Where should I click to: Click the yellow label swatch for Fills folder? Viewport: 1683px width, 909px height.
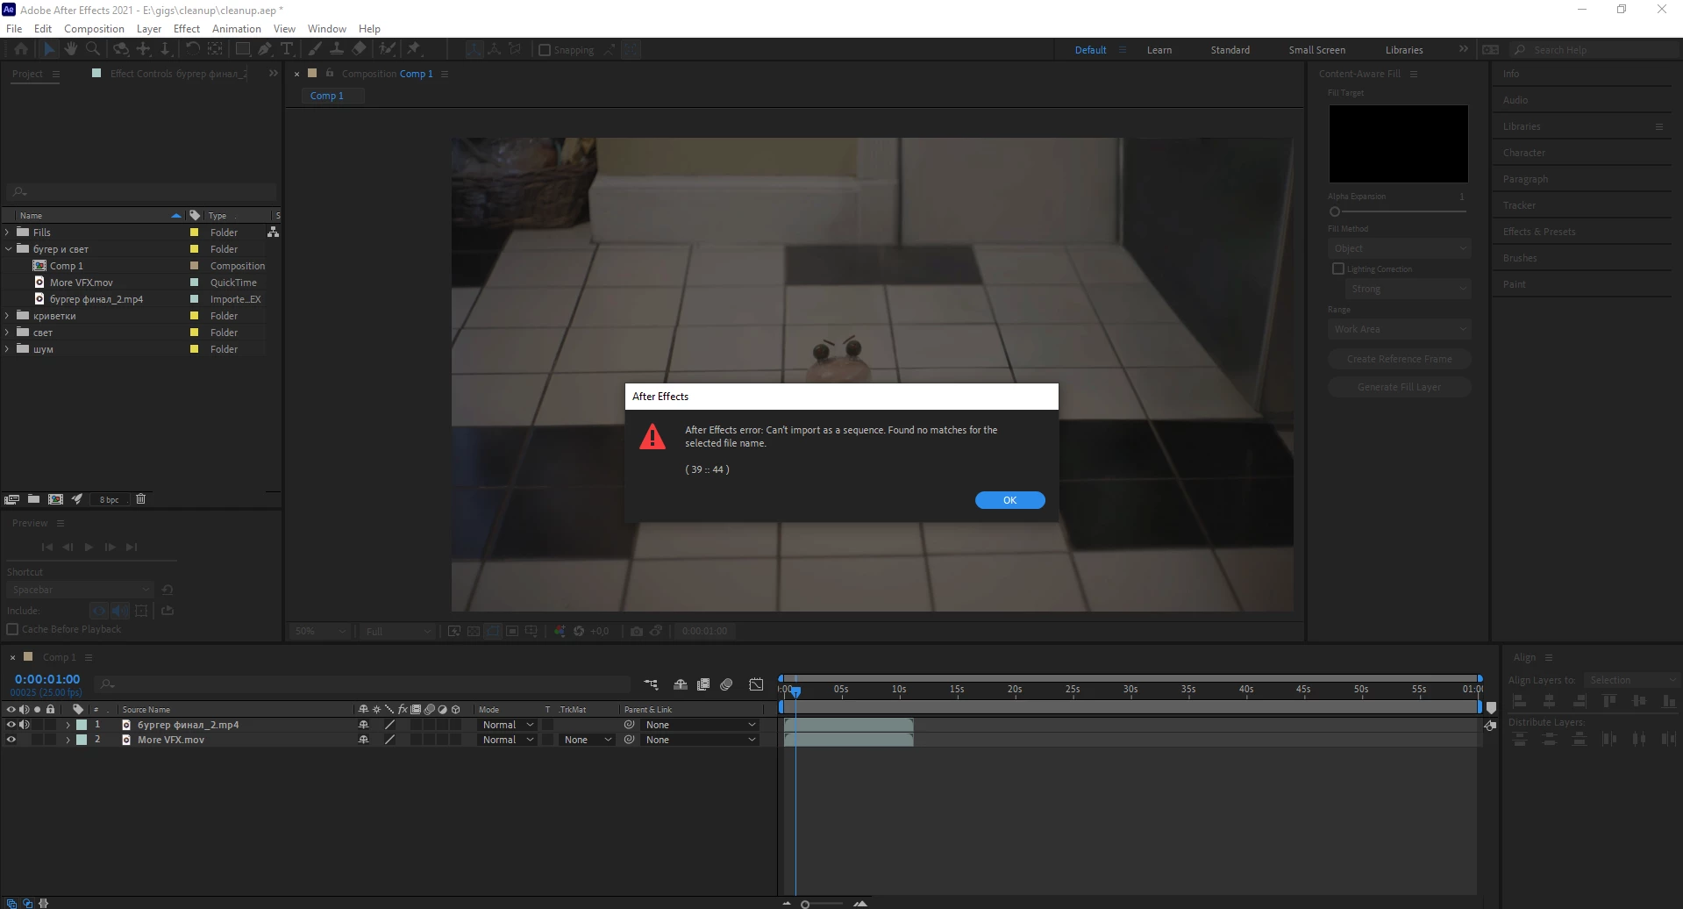[194, 233]
